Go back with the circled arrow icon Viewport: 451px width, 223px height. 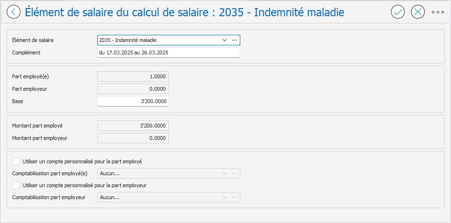(13, 12)
